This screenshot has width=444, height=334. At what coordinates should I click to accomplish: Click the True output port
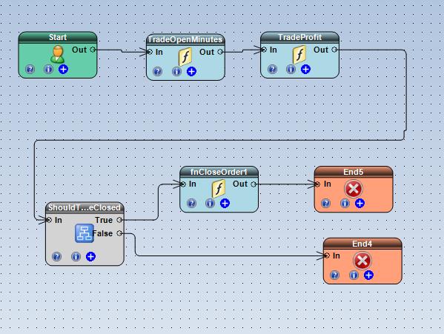click(x=119, y=220)
